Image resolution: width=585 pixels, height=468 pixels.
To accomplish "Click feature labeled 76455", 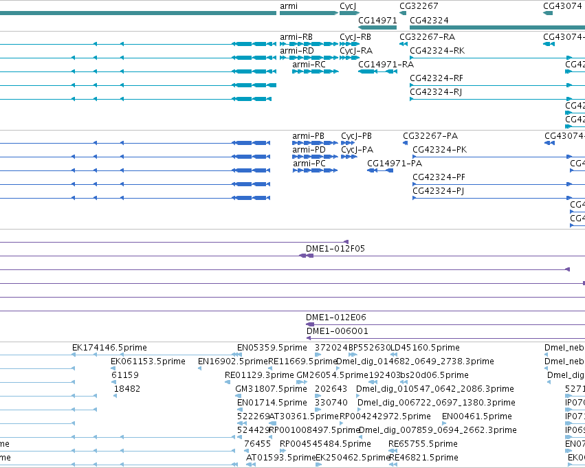I will pyautogui.click(x=247, y=451).
